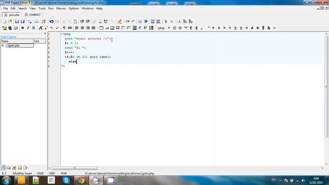Switch to the Untitled-2 tab
The width and height of the screenshot is (329, 185).
(x=32, y=15)
